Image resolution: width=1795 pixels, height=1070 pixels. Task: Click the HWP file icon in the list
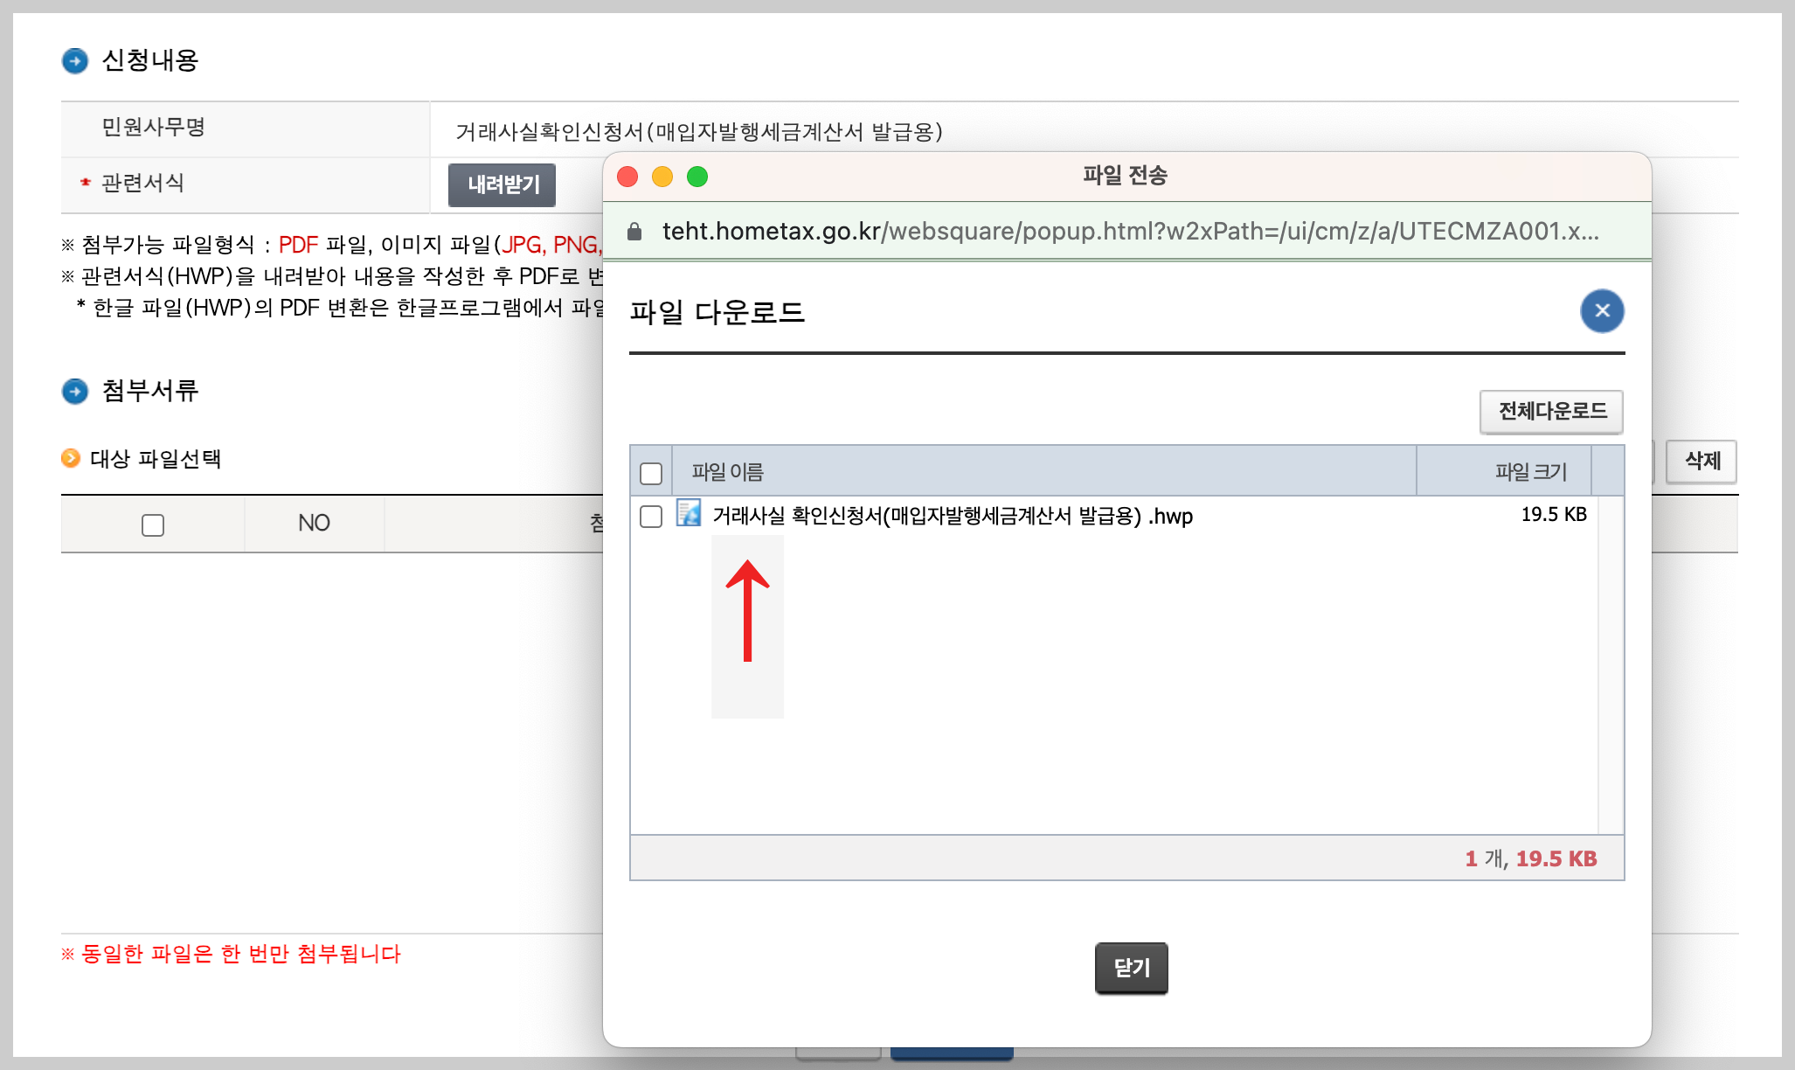tap(689, 514)
